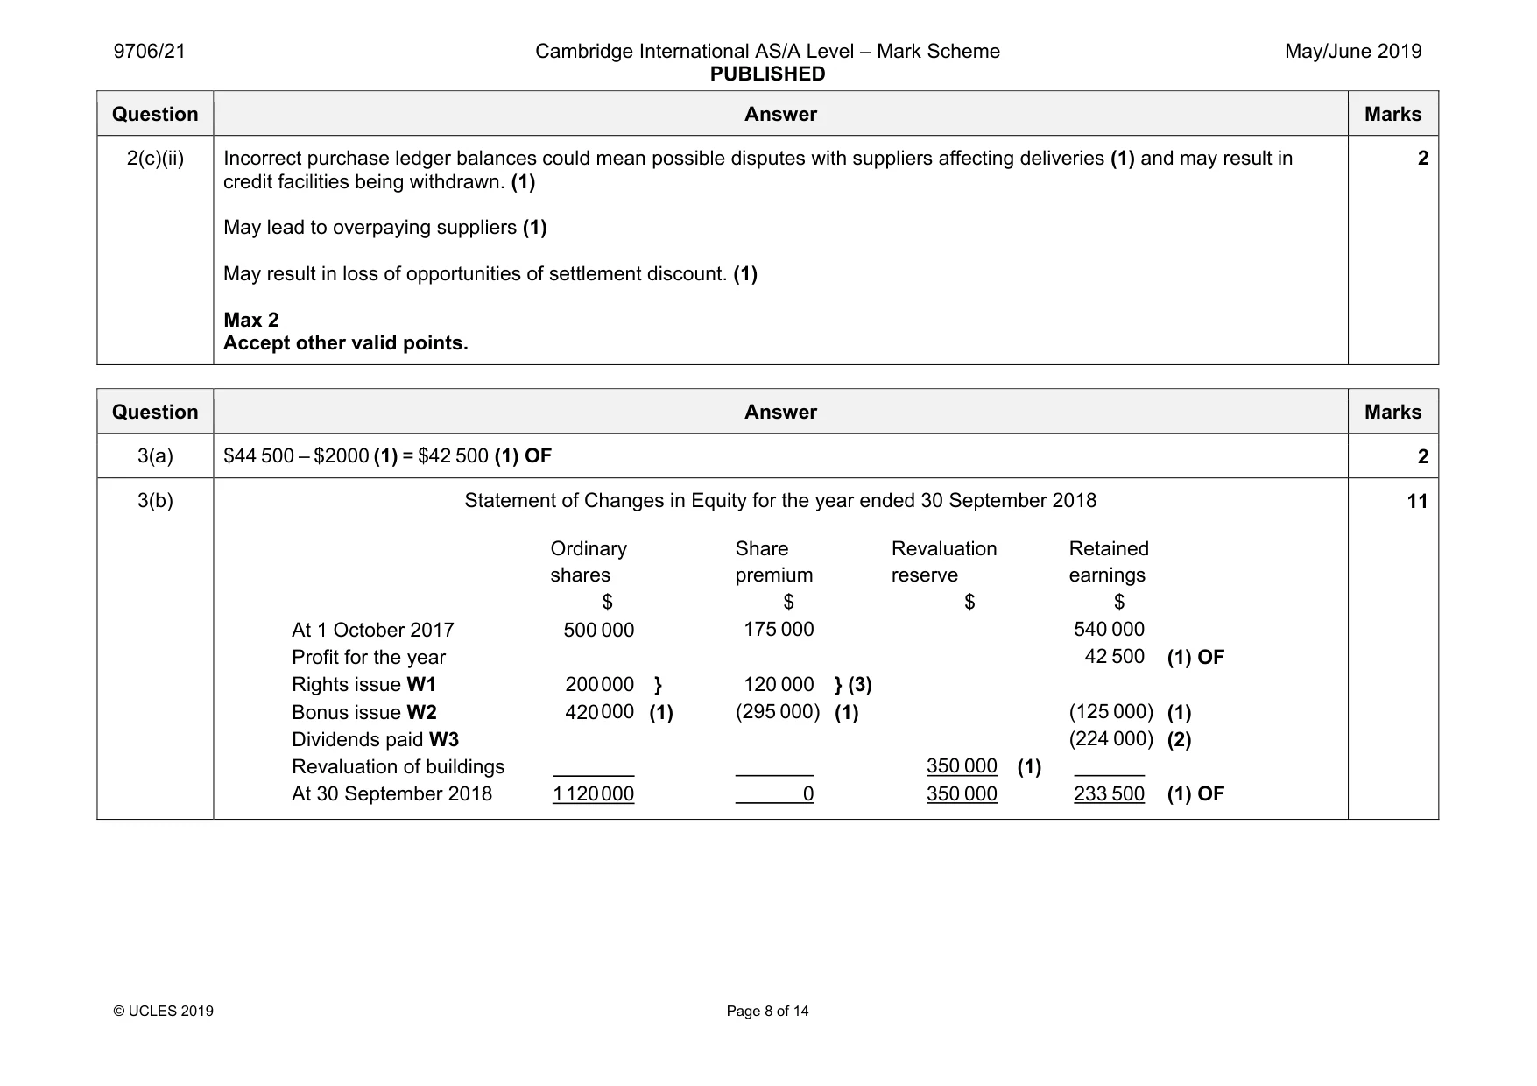
Task: Click the 'Revaluation reserve' column heading
Action: click(x=944, y=561)
